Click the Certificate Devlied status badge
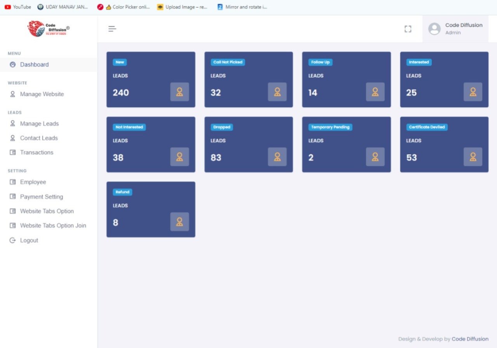This screenshot has height=348, width=497. coord(427,127)
